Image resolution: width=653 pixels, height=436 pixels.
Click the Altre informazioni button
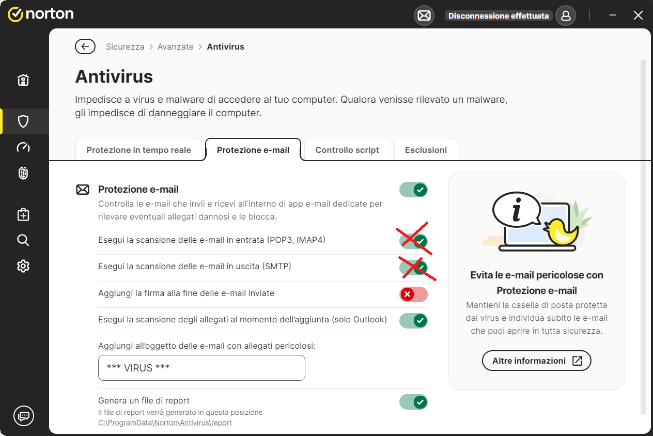tap(536, 361)
